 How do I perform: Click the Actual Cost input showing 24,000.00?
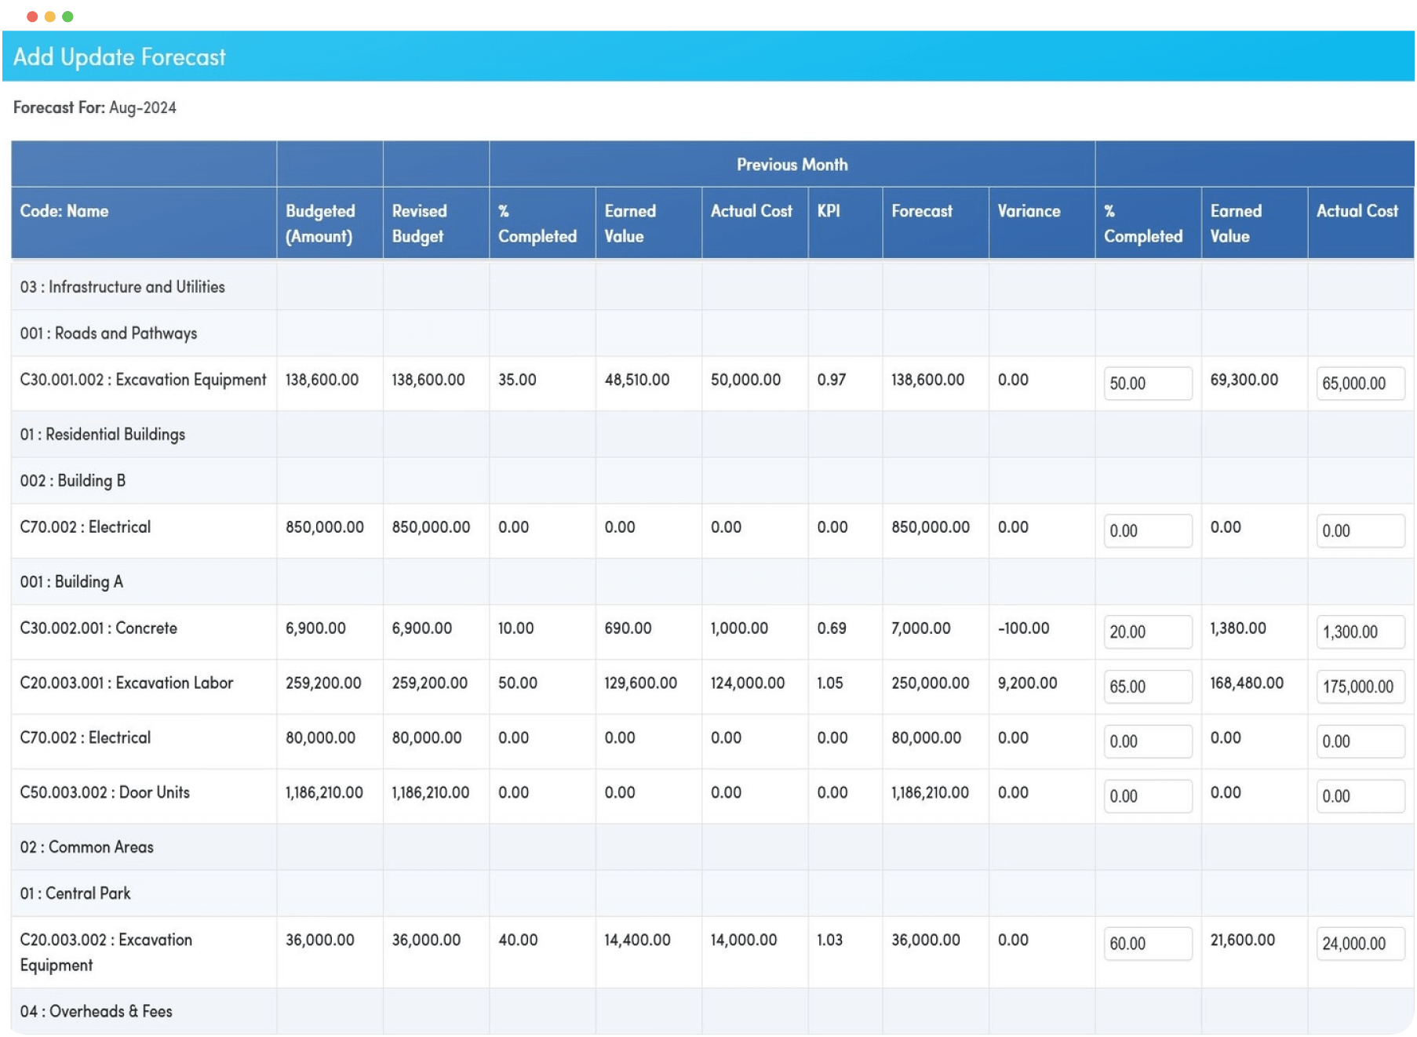[x=1361, y=944]
